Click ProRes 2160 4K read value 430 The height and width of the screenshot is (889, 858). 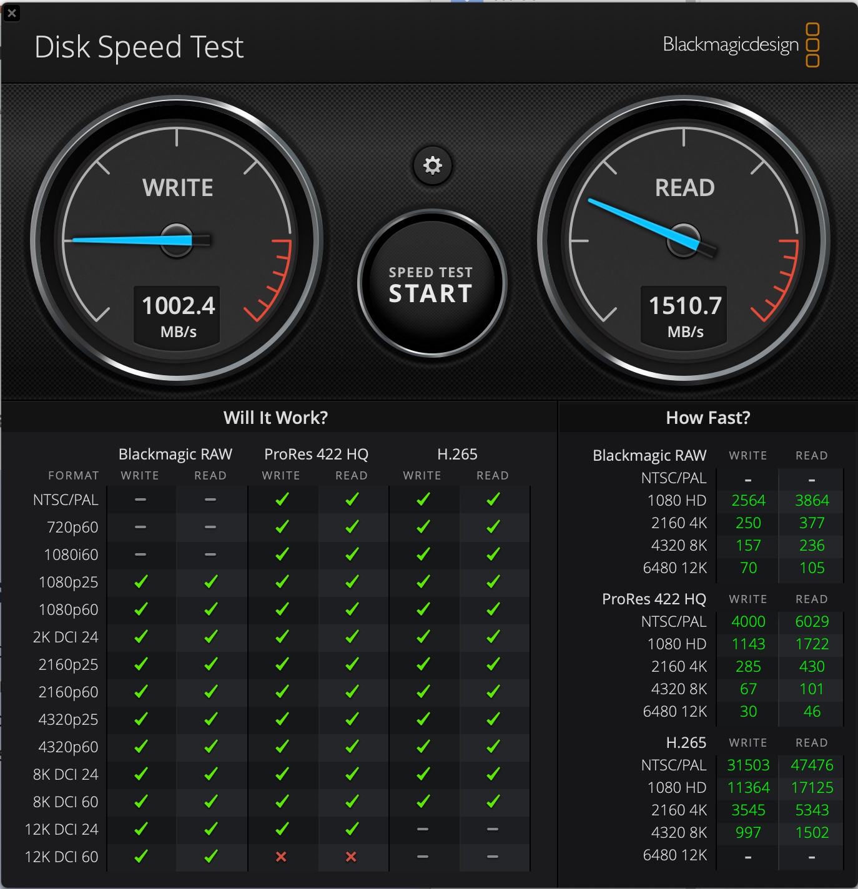(x=812, y=667)
